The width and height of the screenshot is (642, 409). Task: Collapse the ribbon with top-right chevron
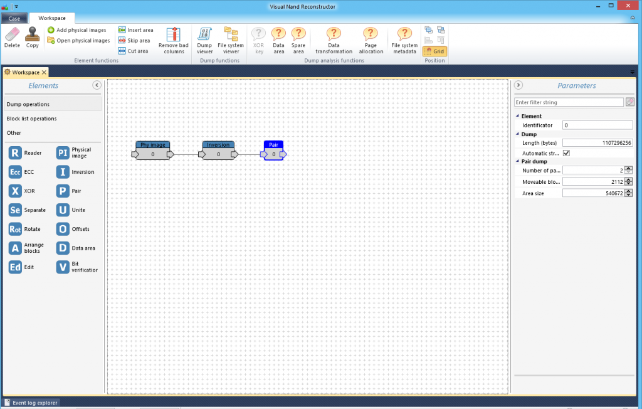coord(633,18)
